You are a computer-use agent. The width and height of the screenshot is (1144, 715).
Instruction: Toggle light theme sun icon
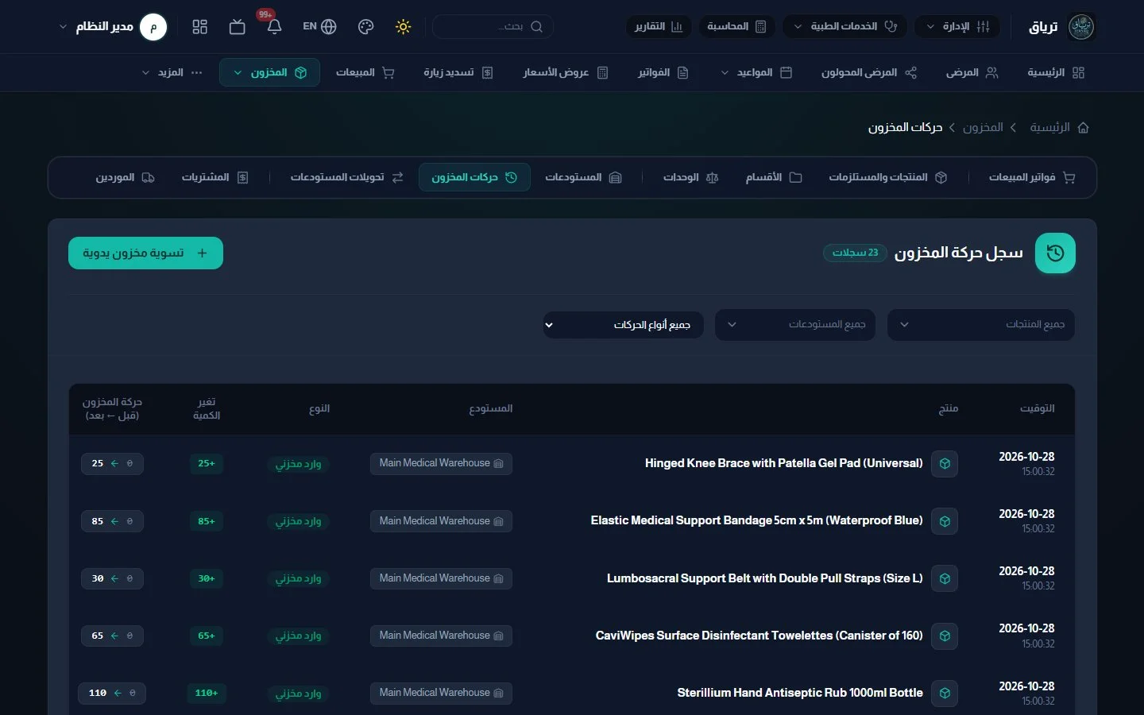pos(404,27)
